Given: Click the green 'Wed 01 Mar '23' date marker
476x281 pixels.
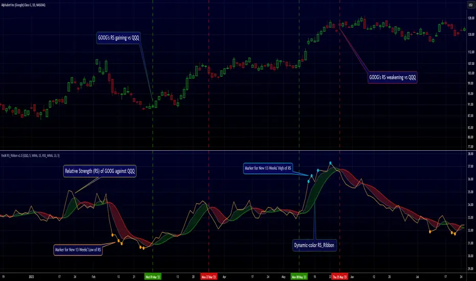Looking at the screenshot, I should (153, 277).
